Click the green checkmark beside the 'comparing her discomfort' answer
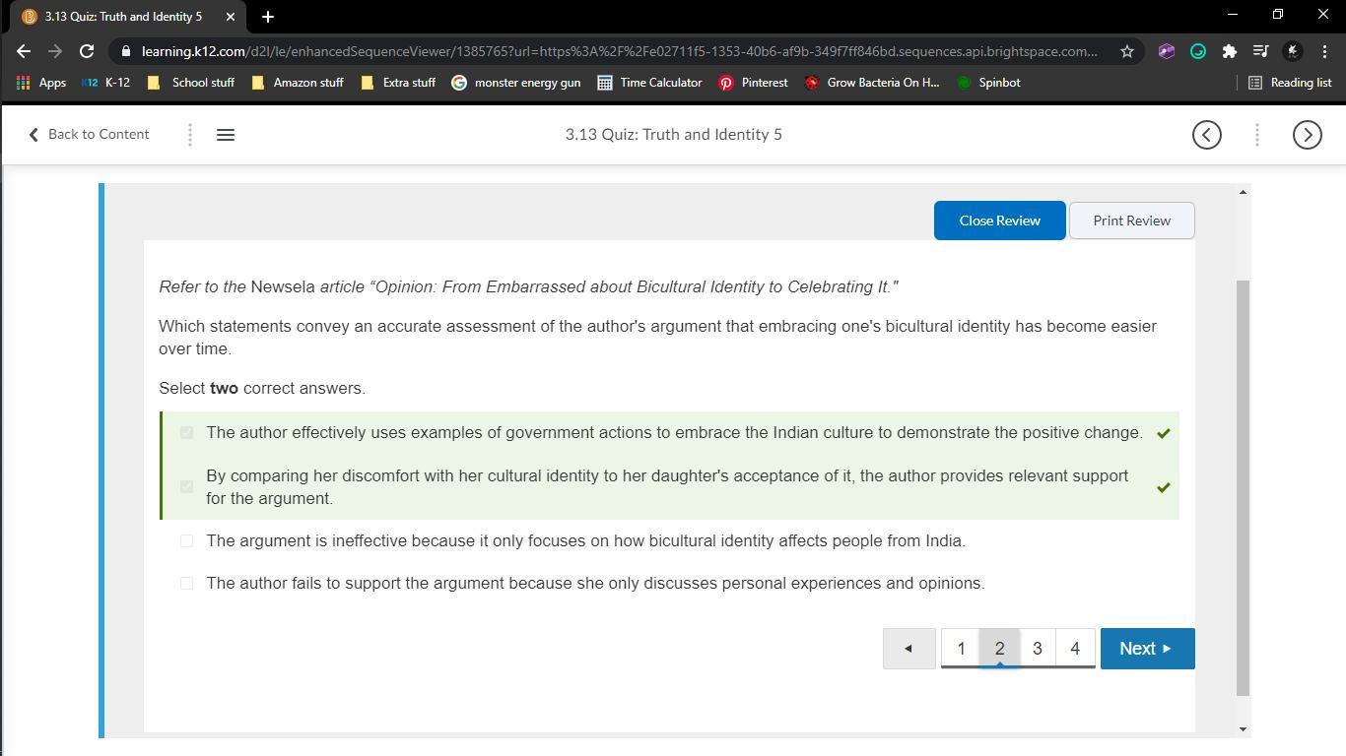This screenshot has height=756, width=1346. click(1164, 487)
